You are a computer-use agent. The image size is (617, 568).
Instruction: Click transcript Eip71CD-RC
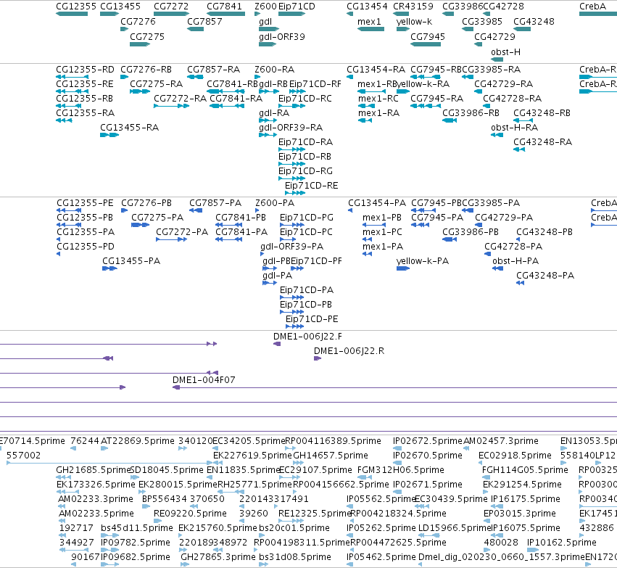(305, 99)
